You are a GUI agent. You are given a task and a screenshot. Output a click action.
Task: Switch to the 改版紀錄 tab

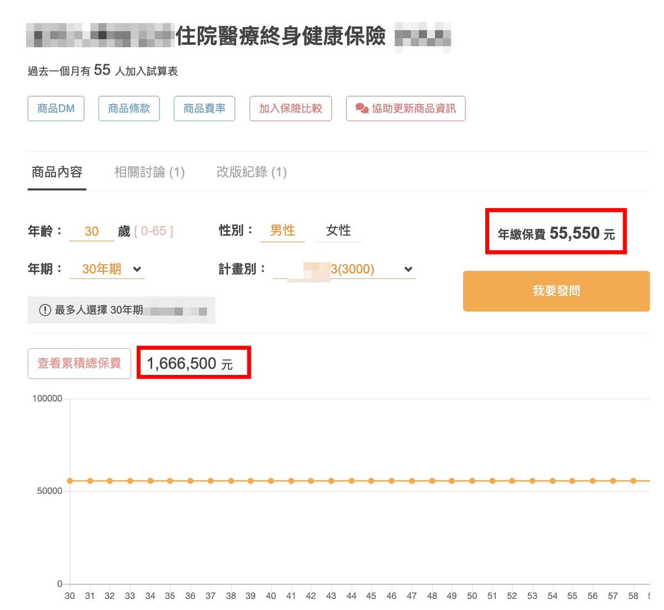252,172
